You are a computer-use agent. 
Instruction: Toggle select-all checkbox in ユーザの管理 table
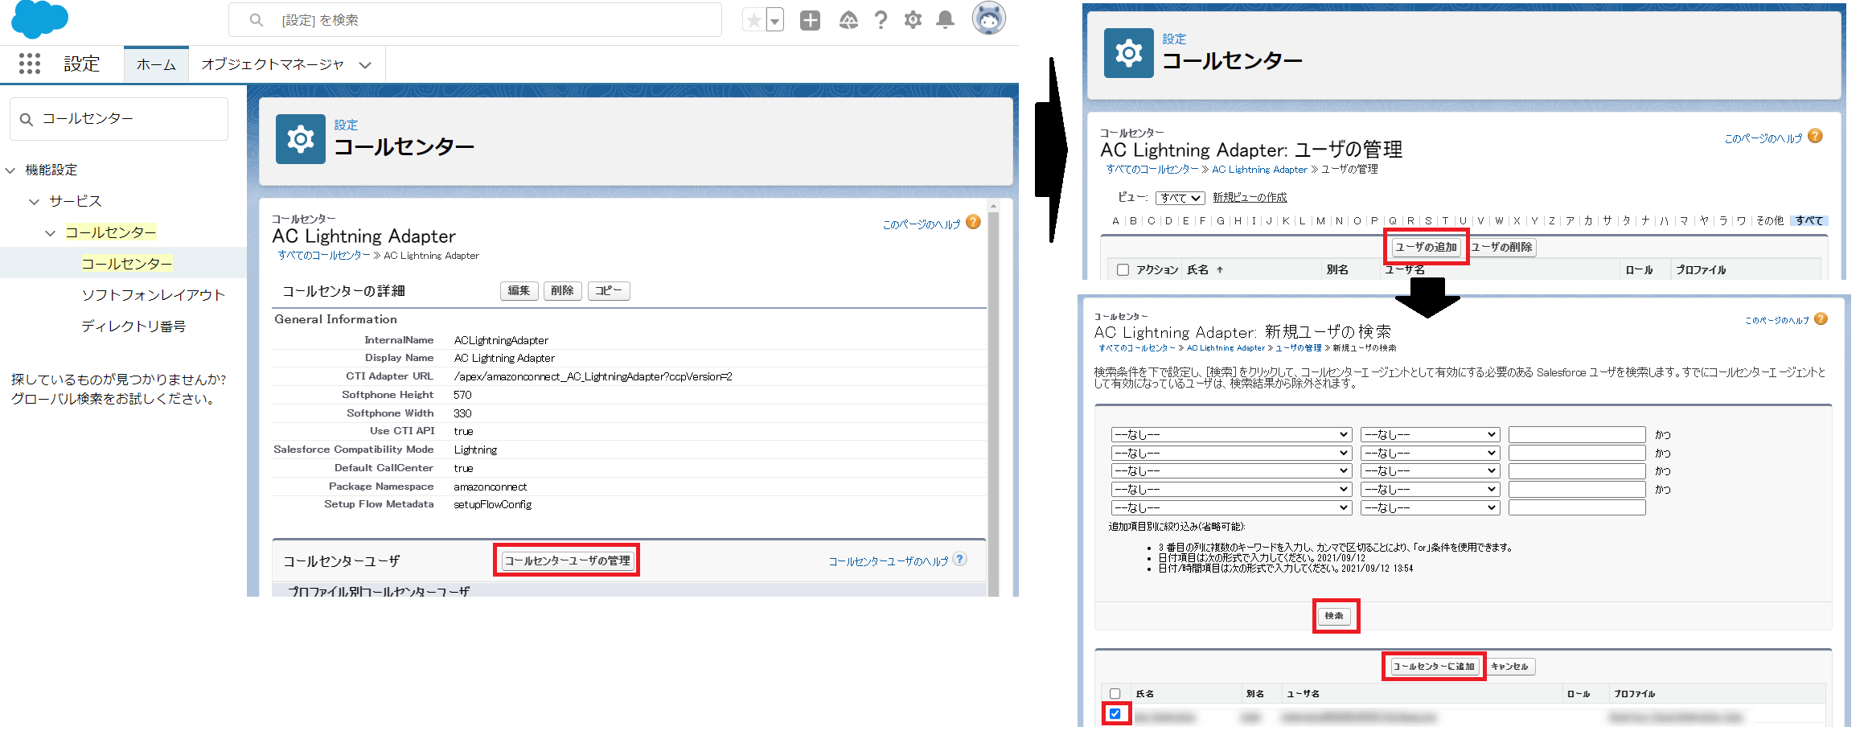[x=1123, y=270]
